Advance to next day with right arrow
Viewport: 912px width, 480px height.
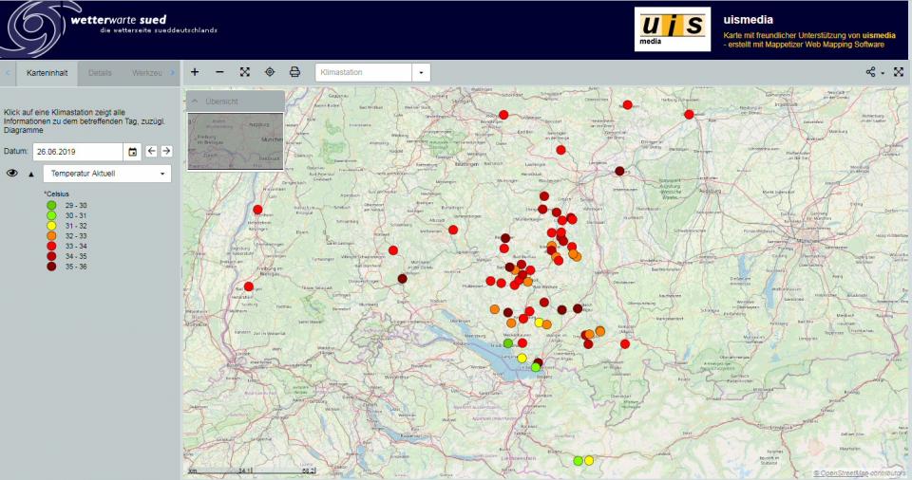point(166,152)
